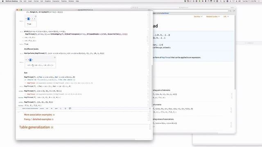Click the reload icon in documentation window

(234, 11)
